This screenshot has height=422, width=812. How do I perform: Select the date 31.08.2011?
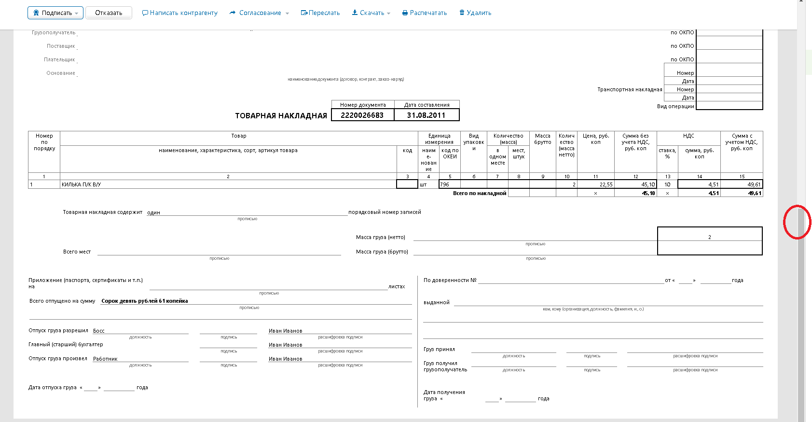coord(427,115)
